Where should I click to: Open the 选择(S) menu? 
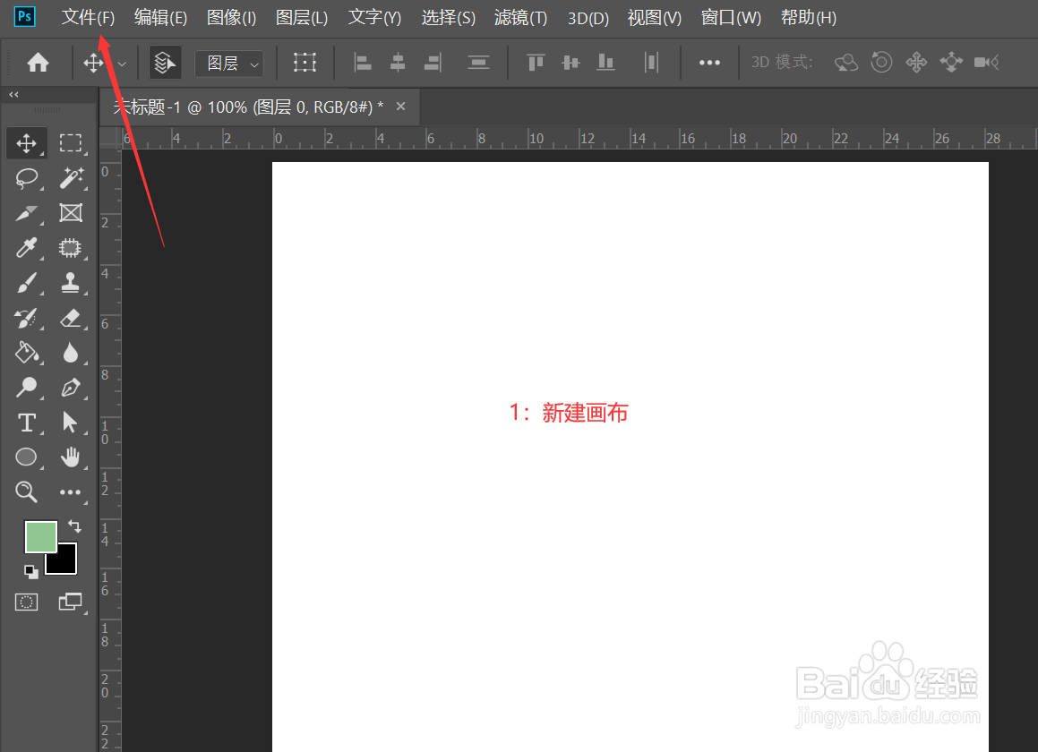point(448,17)
